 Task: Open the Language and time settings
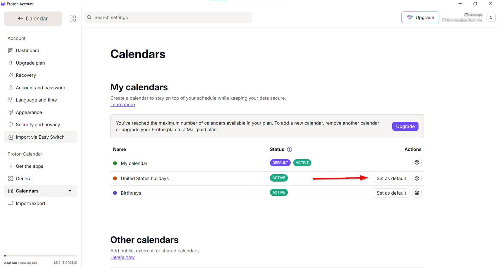(36, 100)
